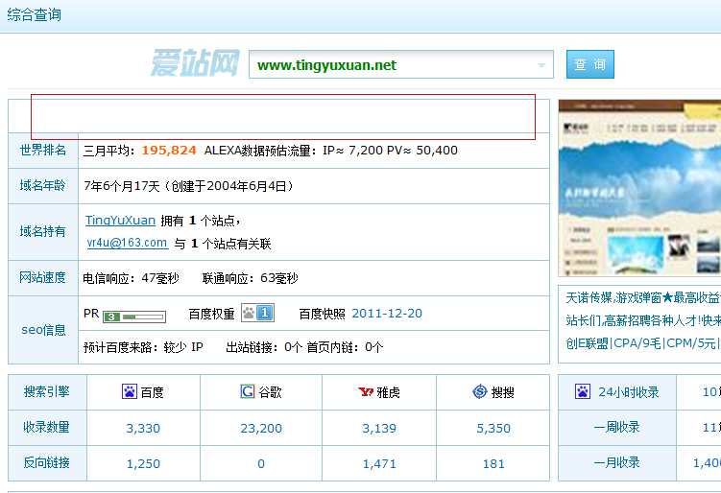The image size is (721, 493).
Task: Click the 天诺传媒 ad link
Action: pyautogui.click(x=643, y=297)
